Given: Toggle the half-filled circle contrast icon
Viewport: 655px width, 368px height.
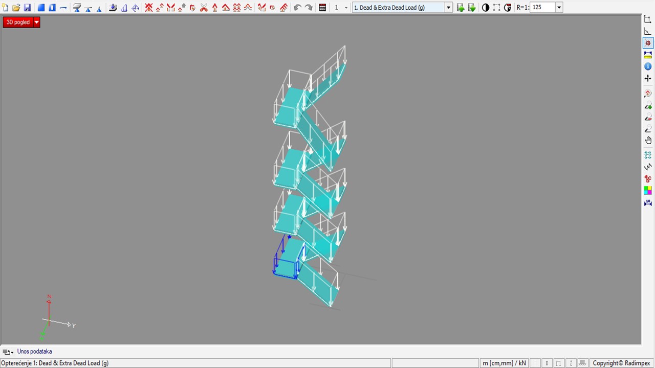Looking at the screenshot, I should pos(485,8).
